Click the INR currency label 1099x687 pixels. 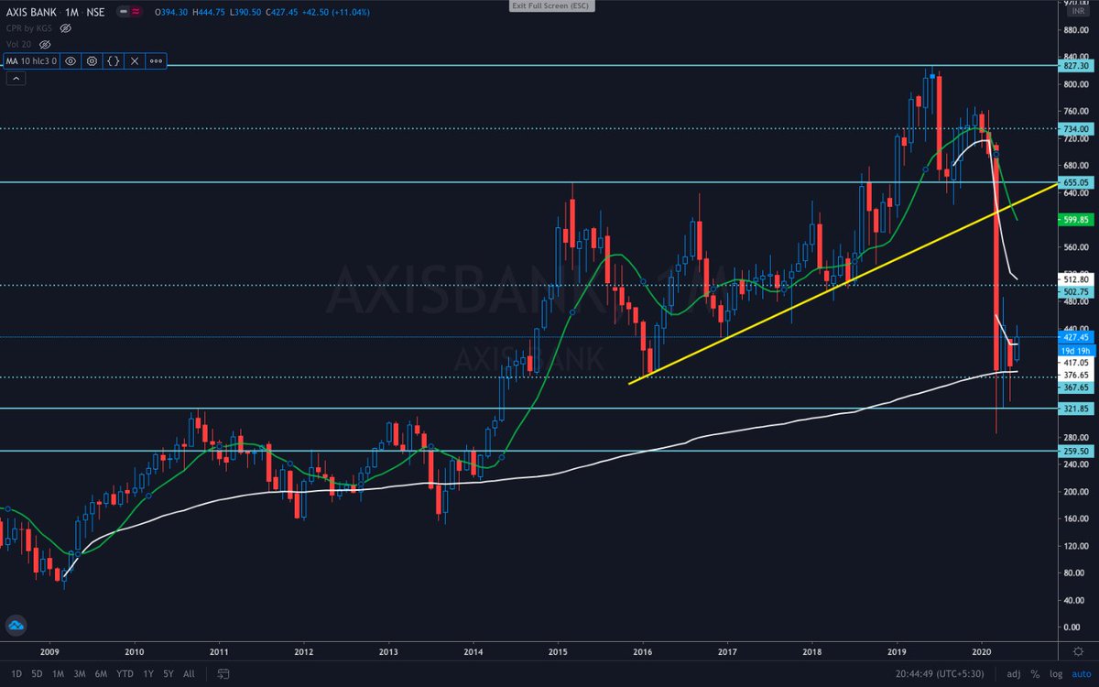coord(1077,12)
